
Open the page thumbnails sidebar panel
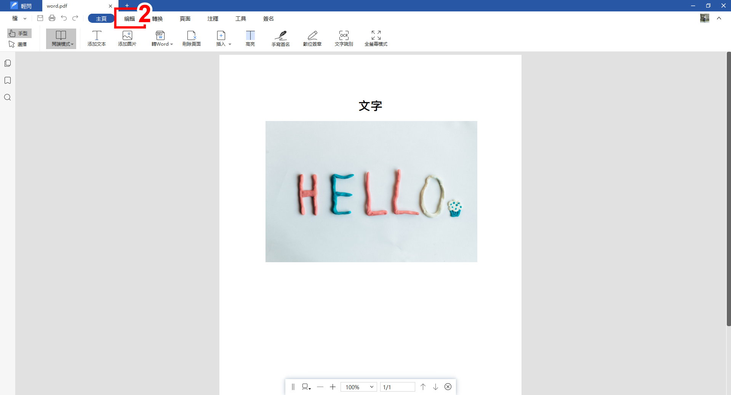coord(8,63)
